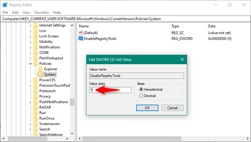This screenshot has width=251, height=142.
Task: Click the PowerCPL folder icon
Action: point(36,80)
